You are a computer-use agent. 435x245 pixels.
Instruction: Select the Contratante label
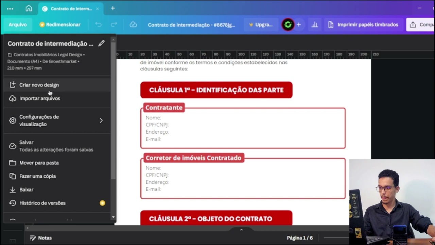point(164,108)
